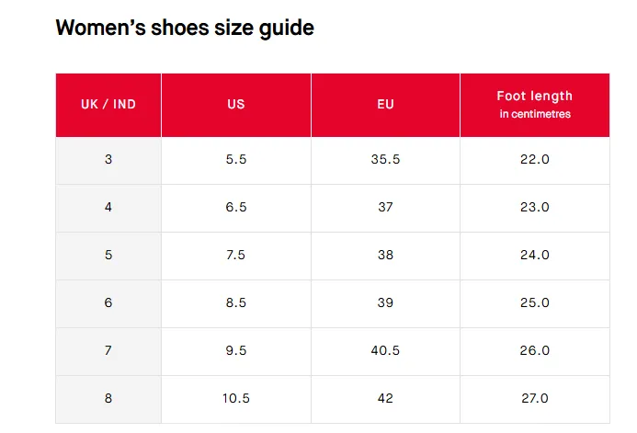637x433 pixels.
Task: Select UK size 5 cell
Action: (108, 256)
